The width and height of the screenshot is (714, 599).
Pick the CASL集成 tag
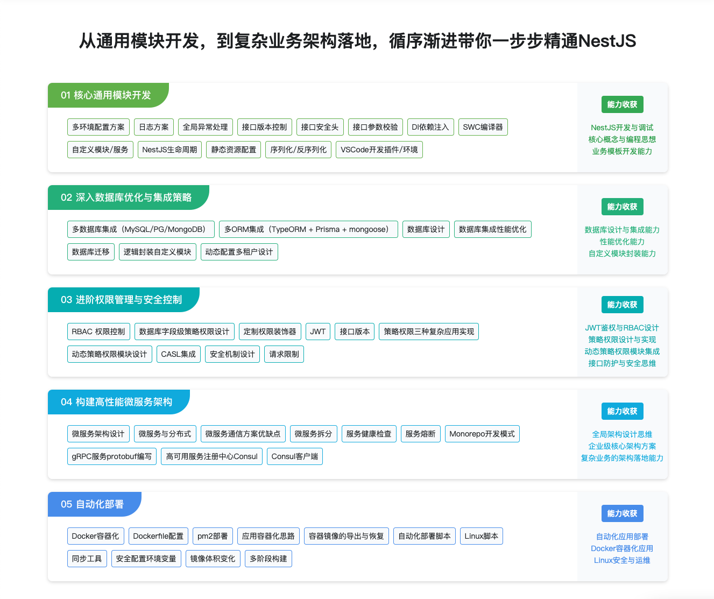[x=179, y=354]
